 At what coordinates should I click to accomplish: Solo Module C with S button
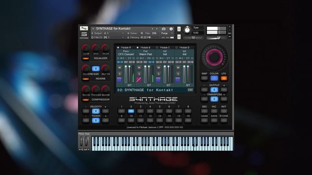pyautogui.click(x=158, y=74)
